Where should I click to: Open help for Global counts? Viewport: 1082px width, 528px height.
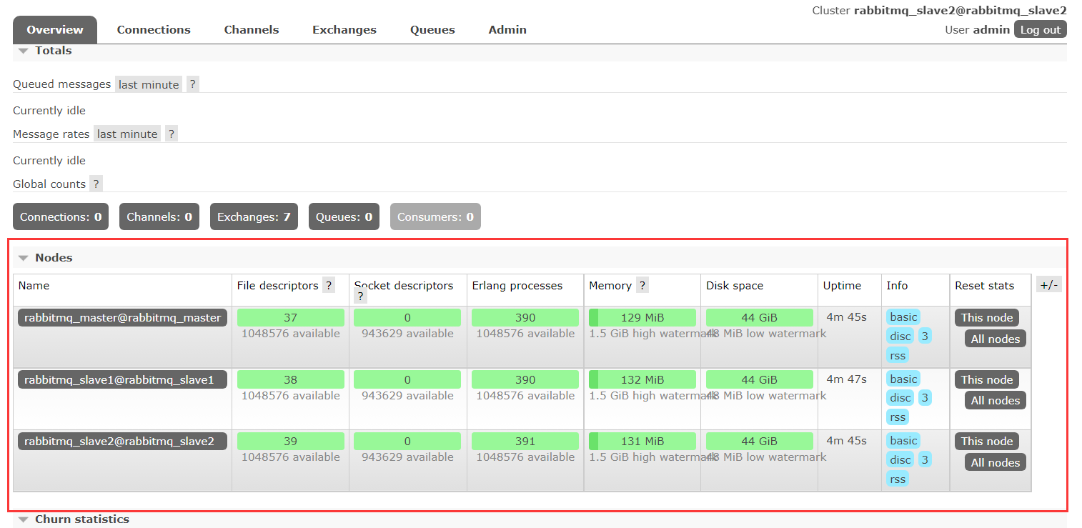96,184
